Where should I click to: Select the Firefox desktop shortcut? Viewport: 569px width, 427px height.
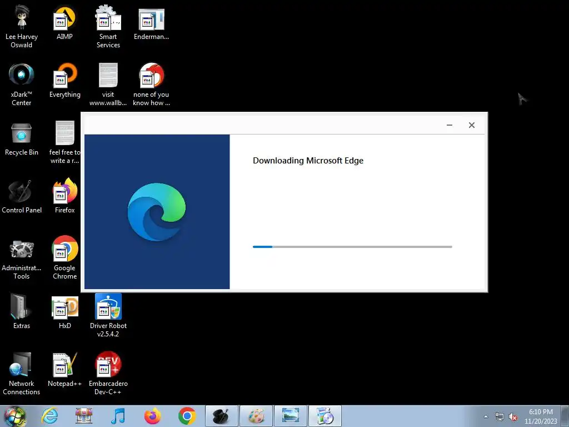(64, 196)
